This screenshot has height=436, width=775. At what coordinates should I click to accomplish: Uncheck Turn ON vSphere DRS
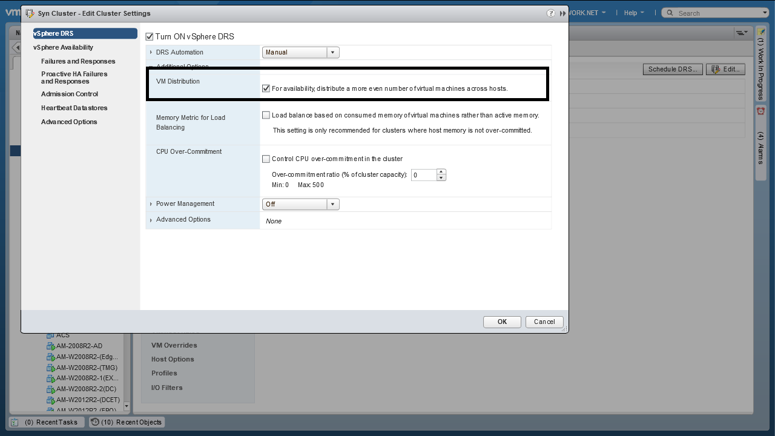pyautogui.click(x=150, y=37)
